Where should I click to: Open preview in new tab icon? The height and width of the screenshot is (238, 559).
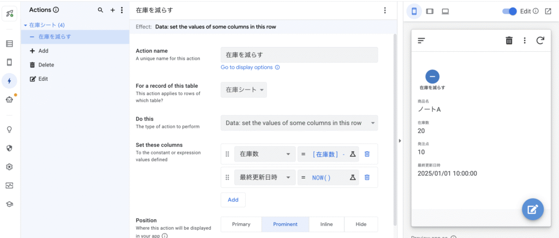pos(548,11)
